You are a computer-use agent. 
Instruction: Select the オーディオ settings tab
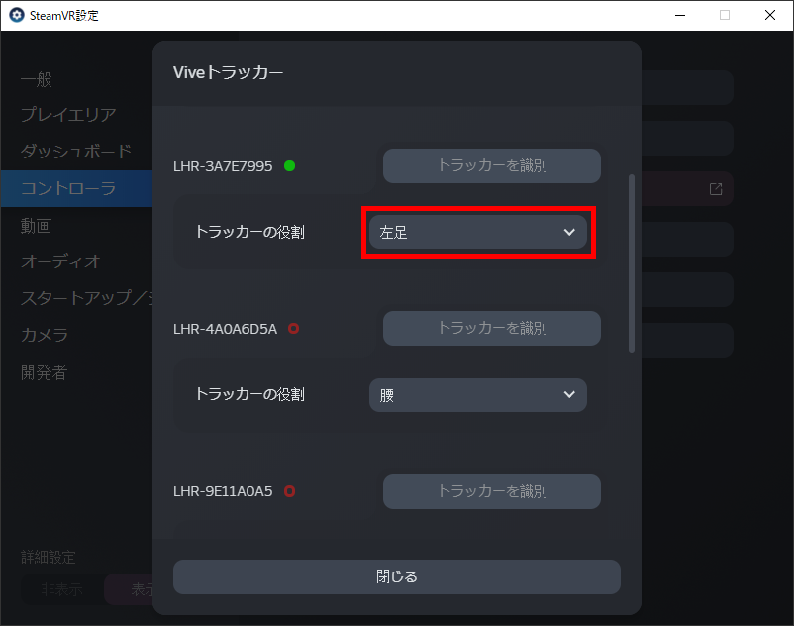point(60,261)
